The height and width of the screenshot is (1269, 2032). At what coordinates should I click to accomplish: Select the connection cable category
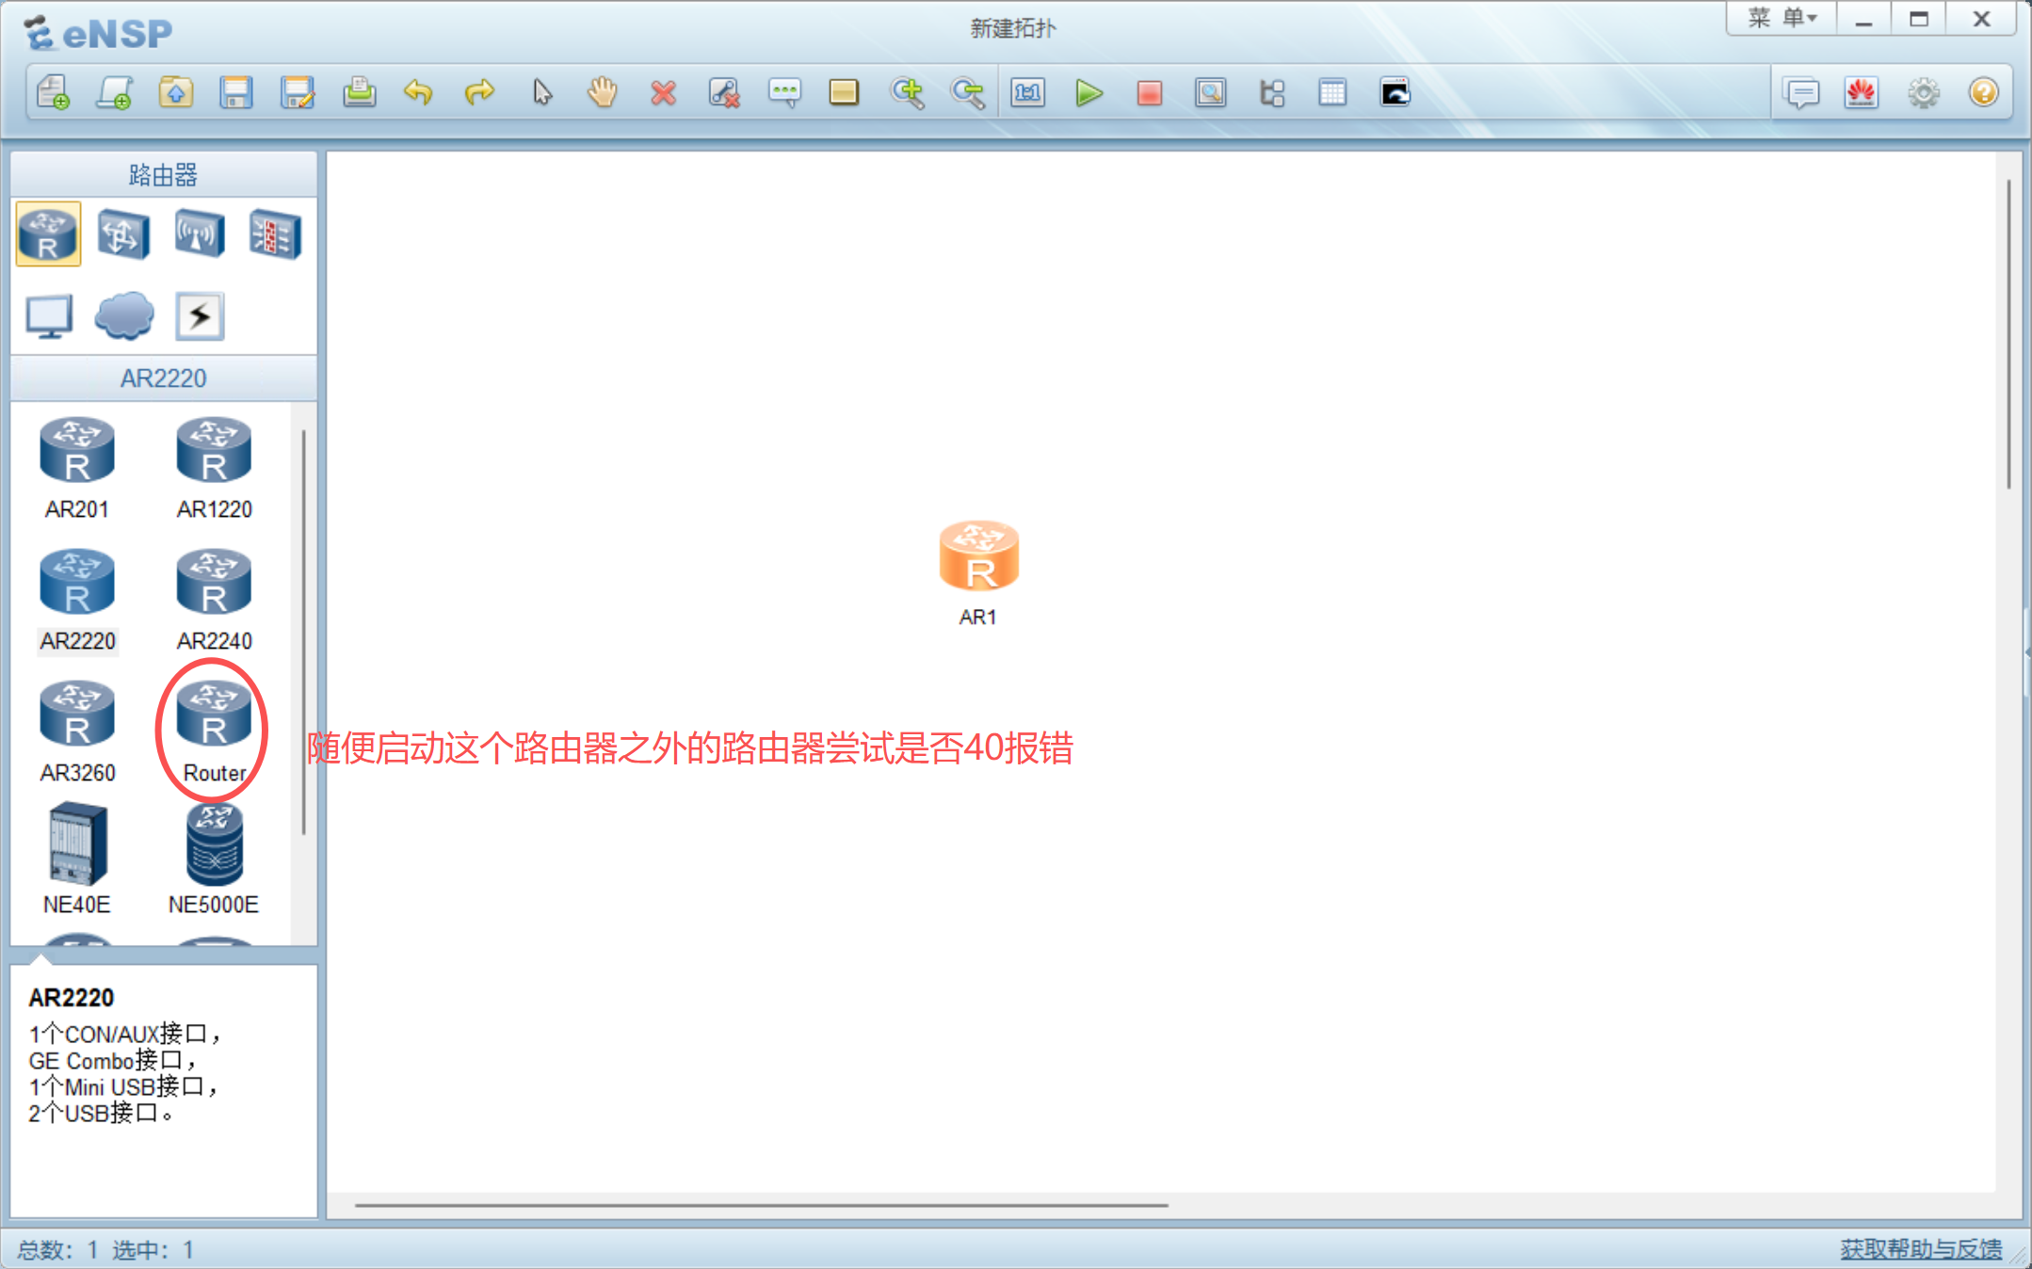click(200, 315)
